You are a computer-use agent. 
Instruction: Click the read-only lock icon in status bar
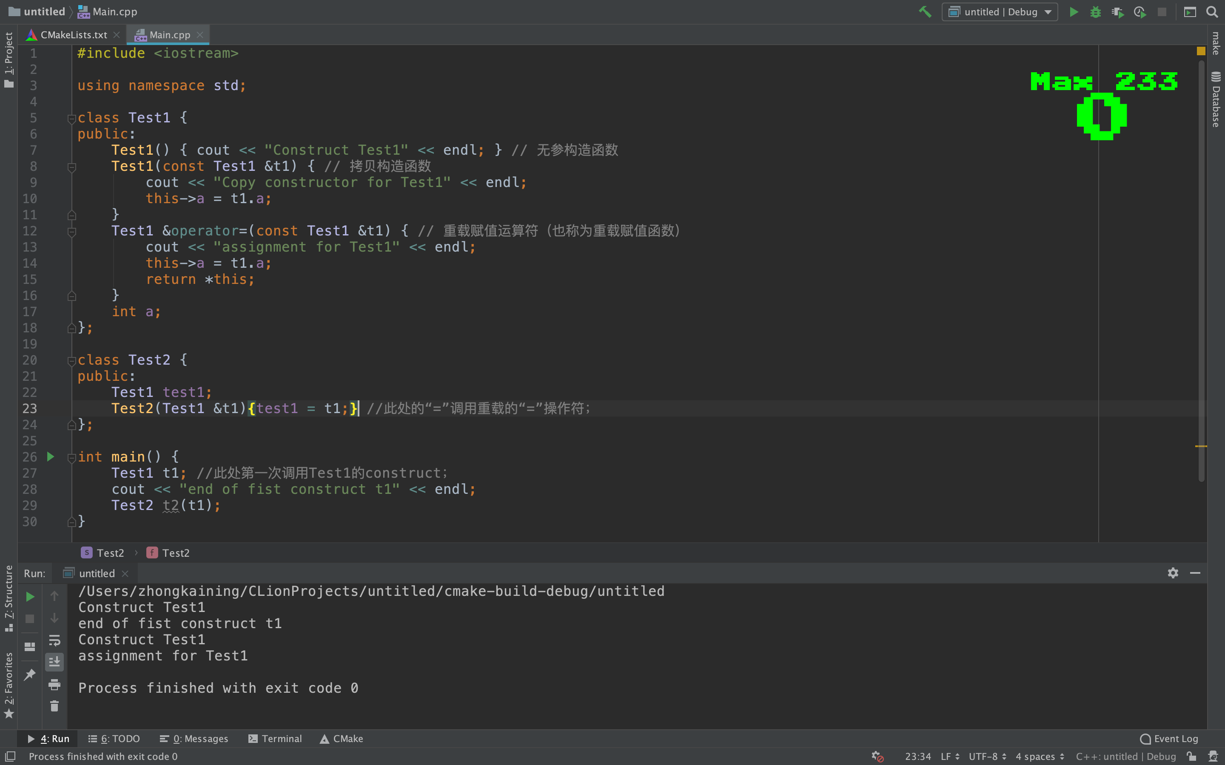(x=1191, y=756)
